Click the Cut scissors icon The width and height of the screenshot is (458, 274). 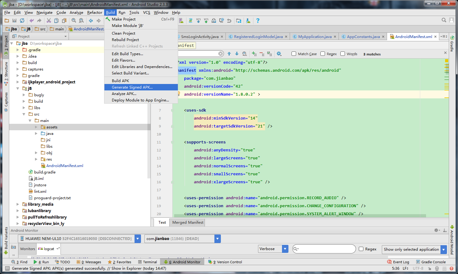click(x=49, y=21)
